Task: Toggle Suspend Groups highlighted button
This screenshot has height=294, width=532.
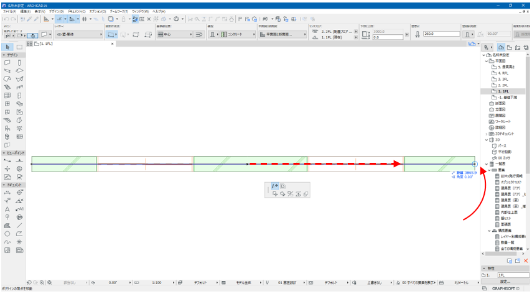Action: pyautogui.click(x=135, y=19)
